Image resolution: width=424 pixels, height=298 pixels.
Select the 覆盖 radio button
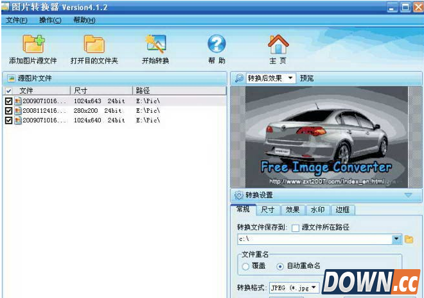245,267
